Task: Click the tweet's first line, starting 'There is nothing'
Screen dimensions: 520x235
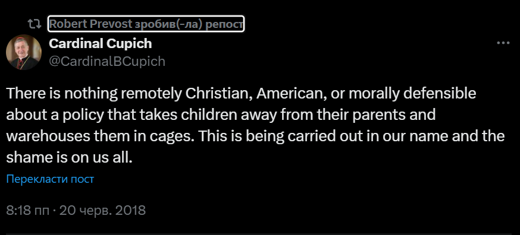Action: [241, 94]
